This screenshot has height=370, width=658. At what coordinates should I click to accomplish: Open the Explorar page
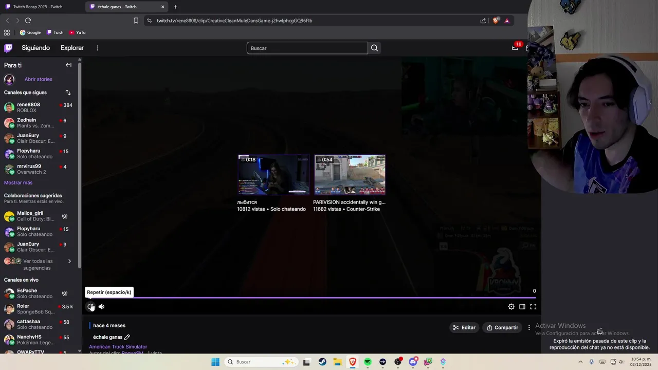point(72,48)
